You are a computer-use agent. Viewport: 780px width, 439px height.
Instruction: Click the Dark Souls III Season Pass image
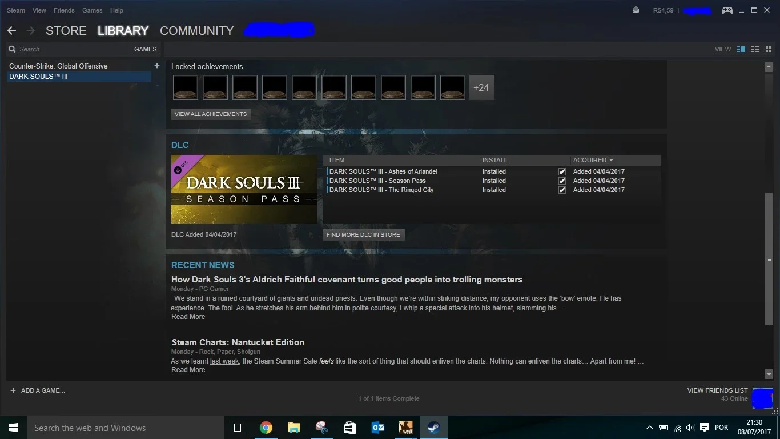[x=244, y=189]
